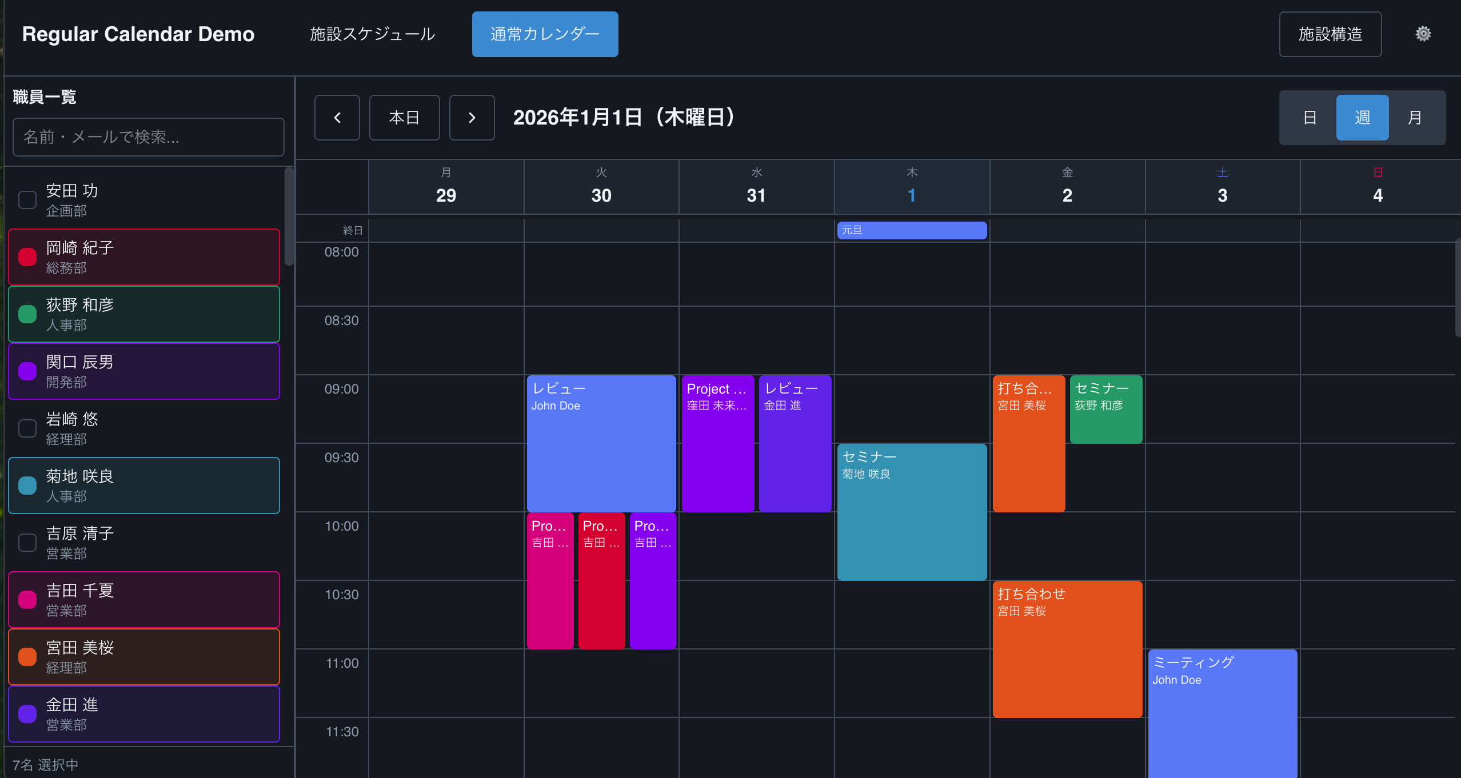Select the 通常カレンダー tab
The width and height of the screenshot is (1461, 778).
click(x=545, y=34)
